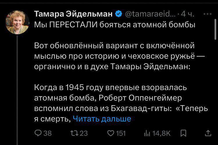
Task: Click the 14,8K views count
Action: (161, 133)
